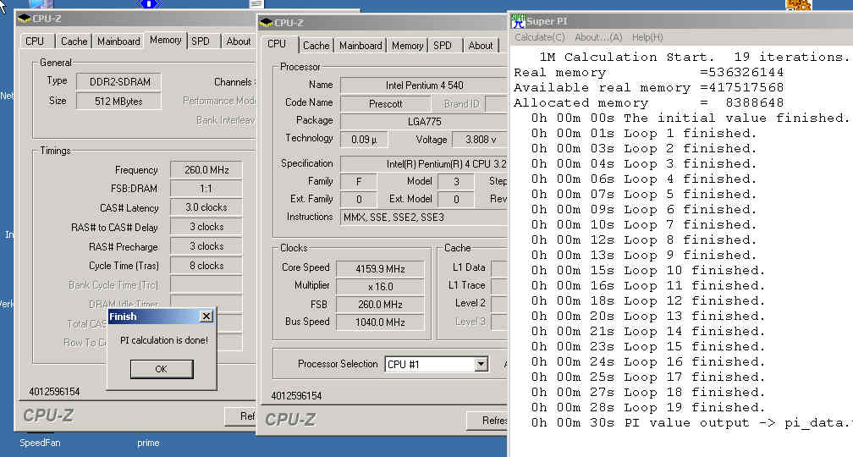Open Mainboard tab in left CPU-Z window
Image resolution: width=853 pixels, height=457 pixels.
(118, 41)
